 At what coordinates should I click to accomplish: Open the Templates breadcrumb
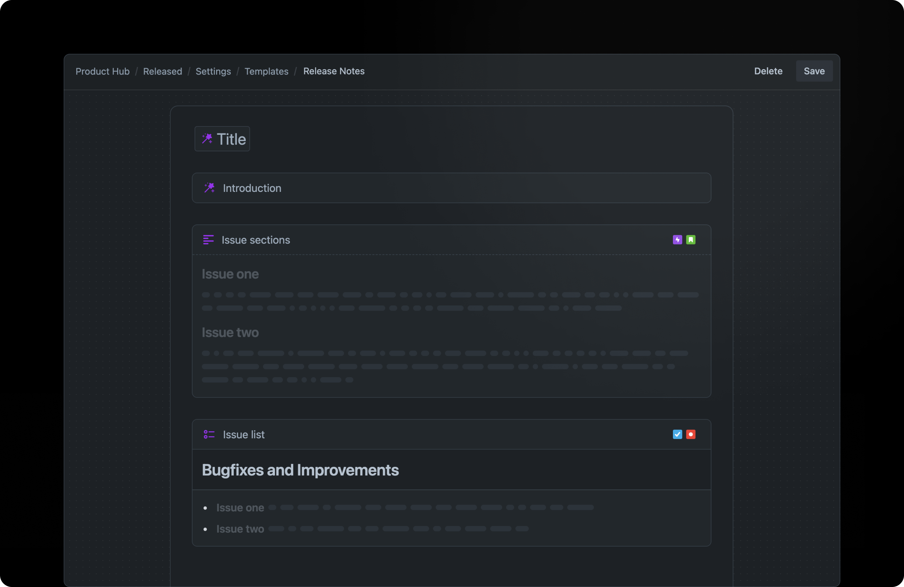coord(266,71)
